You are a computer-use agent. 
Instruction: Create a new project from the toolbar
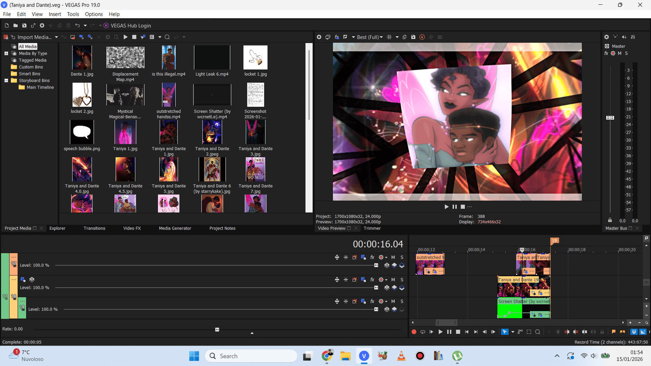coord(7,26)
